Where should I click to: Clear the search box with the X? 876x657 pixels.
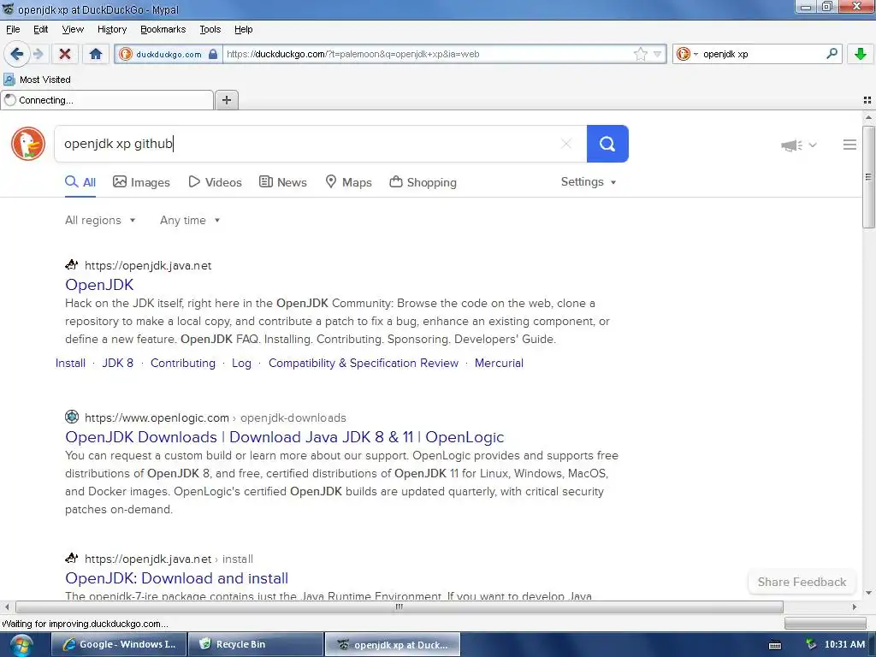tap(566, 144)
